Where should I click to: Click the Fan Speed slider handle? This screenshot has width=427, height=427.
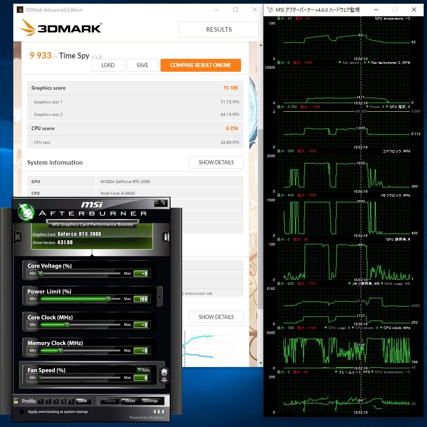tap(41, 377)
